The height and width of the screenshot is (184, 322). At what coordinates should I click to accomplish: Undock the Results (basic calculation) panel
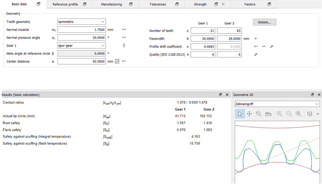[x=220, y=94]
